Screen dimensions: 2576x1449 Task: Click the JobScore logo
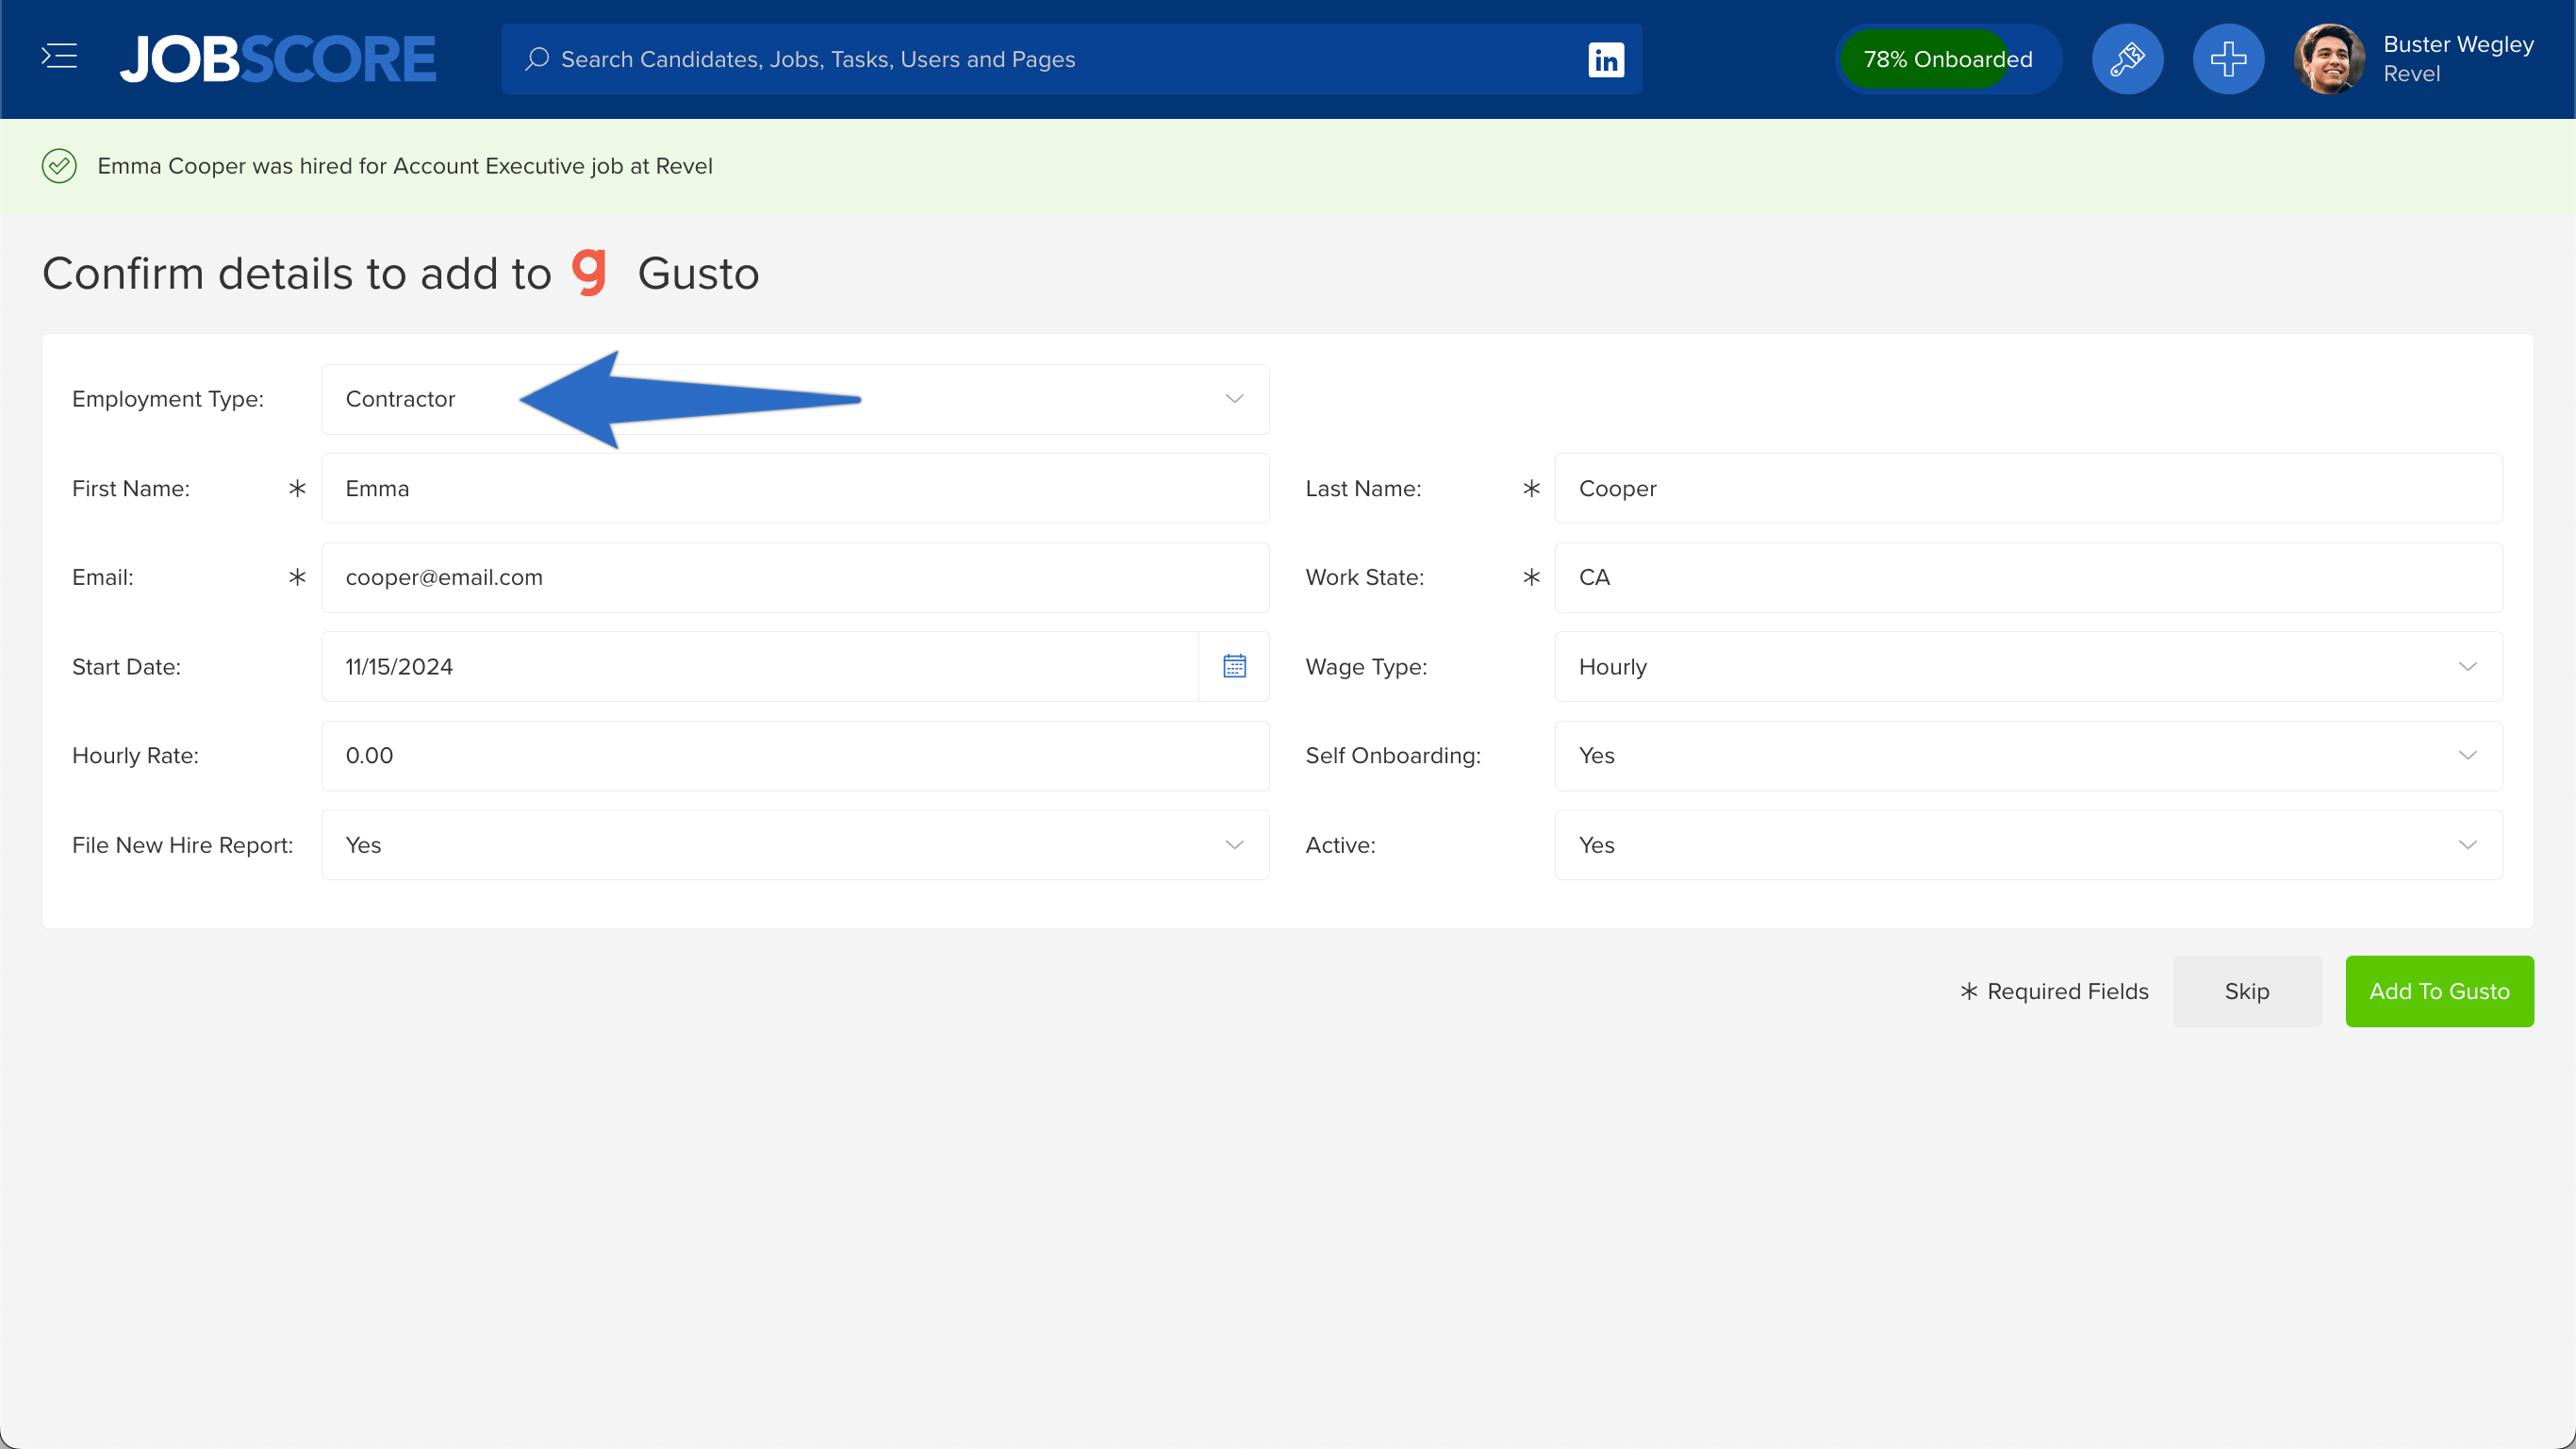pos(278,59)
